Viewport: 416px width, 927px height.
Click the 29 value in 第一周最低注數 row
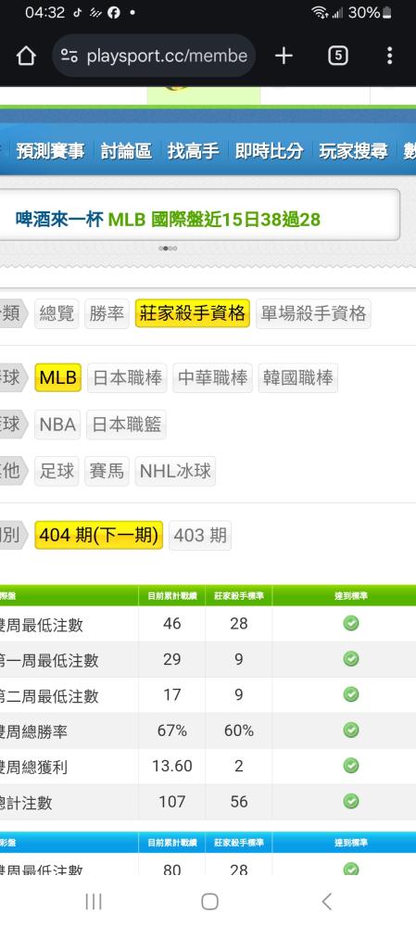coord(172,659)
